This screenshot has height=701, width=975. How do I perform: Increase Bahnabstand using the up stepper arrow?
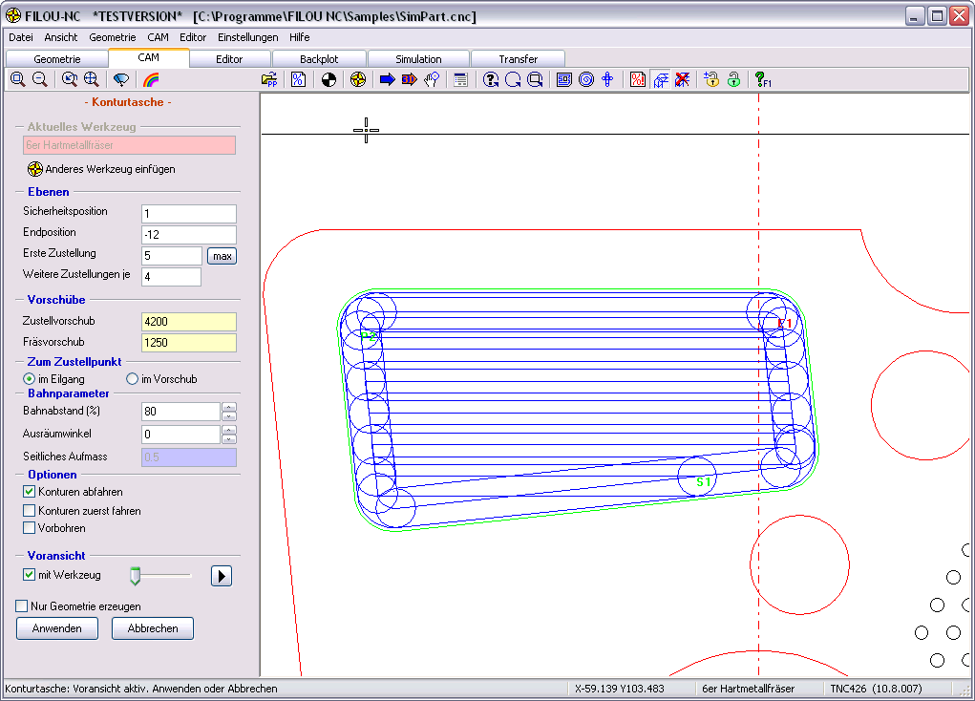pyautogui.click(x=229, y=407)
